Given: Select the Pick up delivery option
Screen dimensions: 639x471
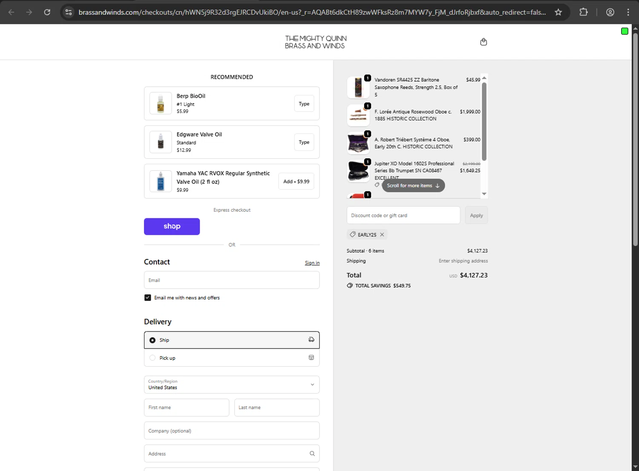Looking at the screenshot, I should 232,358.
